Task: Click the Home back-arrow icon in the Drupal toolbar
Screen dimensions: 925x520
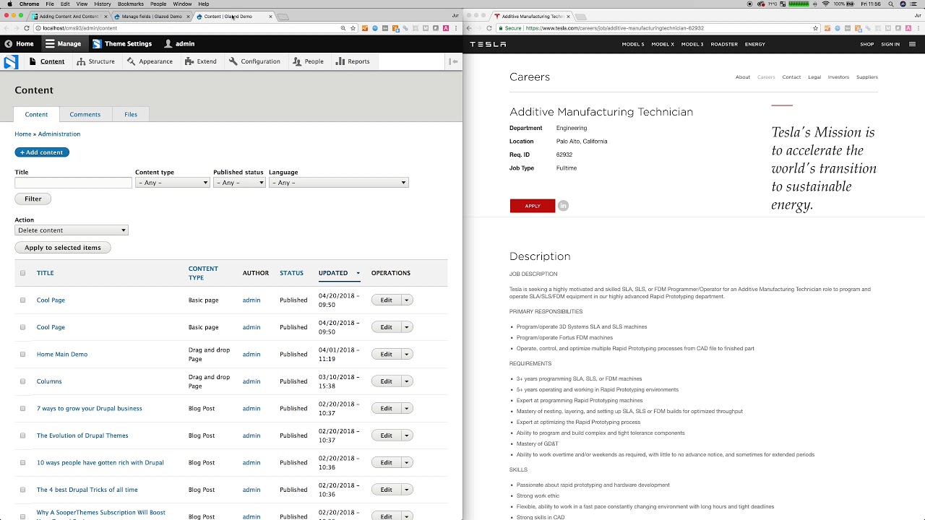Action: pos(9,44)
